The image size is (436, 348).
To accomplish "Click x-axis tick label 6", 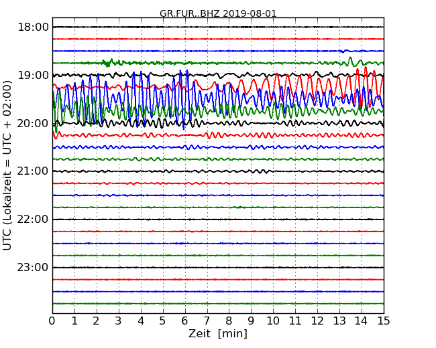I will point(185,321).
